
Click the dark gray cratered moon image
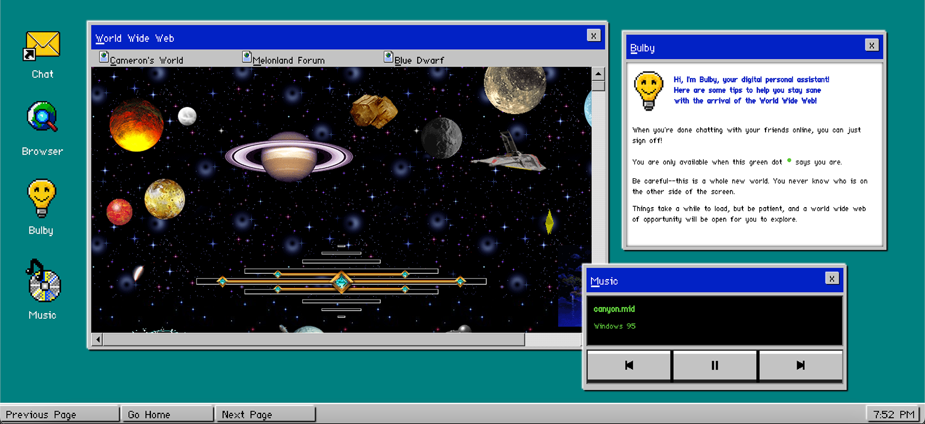click(x=441, y=138)
